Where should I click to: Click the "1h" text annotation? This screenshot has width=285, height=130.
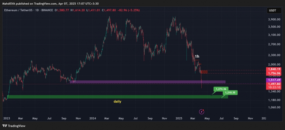[197, 56]
